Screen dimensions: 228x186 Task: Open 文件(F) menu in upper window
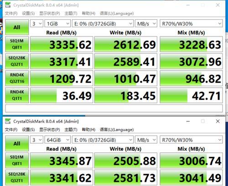[11, 13]
